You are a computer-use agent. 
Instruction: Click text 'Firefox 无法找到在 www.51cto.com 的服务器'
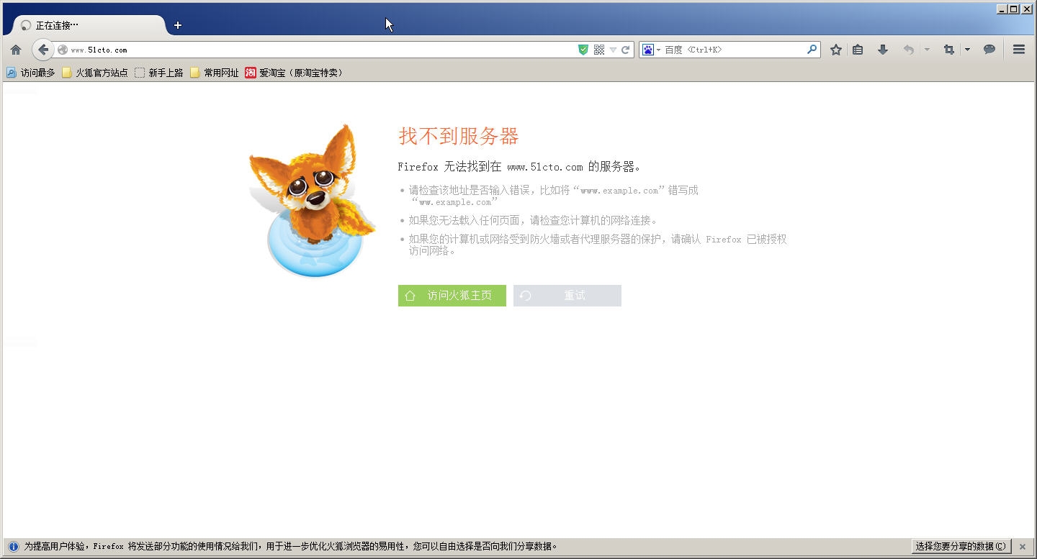click(519, 167)
